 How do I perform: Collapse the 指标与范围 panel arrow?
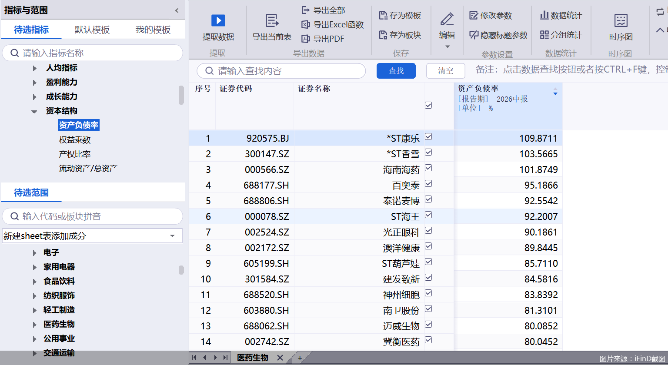click(177, 10)
